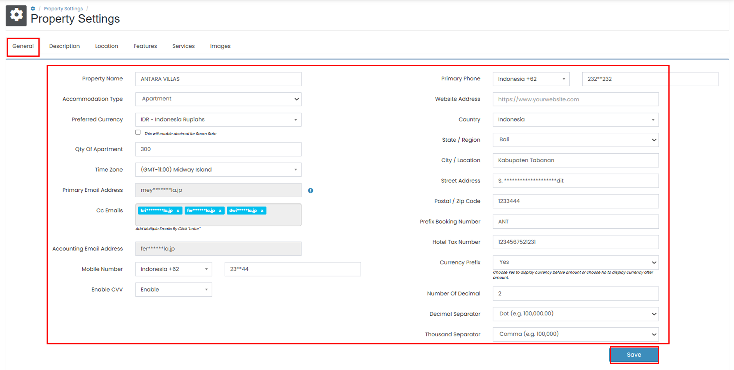Screen dimensions: 734x370
Task: Click the Number Of Decimal field
Action: [576, 294]
